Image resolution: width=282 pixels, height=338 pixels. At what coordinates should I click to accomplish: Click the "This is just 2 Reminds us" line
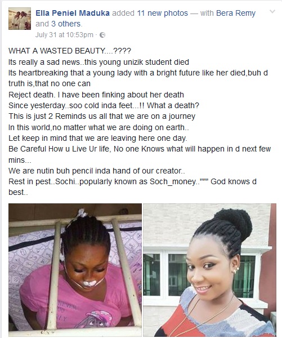(102, 116)
